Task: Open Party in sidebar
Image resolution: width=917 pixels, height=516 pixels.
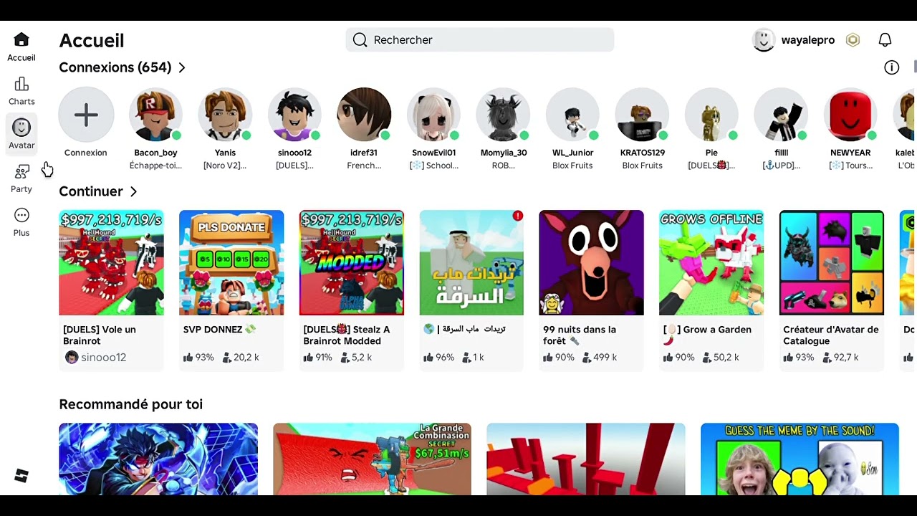Action: point(21,179)
